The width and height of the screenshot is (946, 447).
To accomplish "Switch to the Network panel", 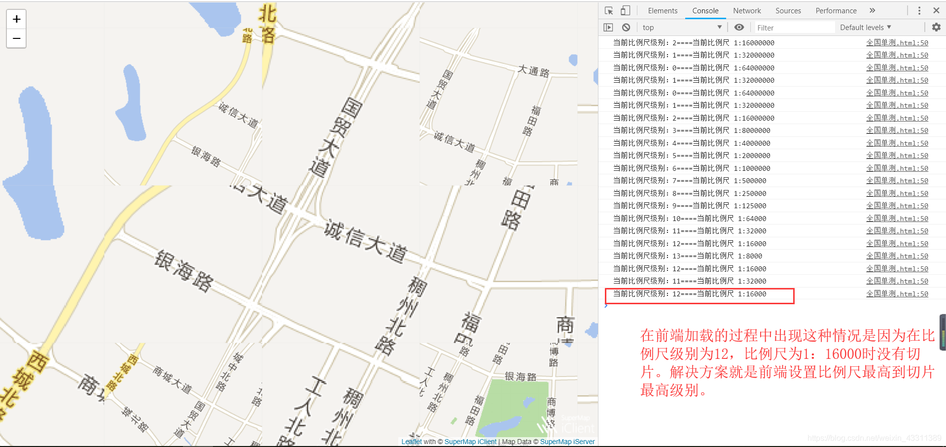I will [x=747, y=10].
